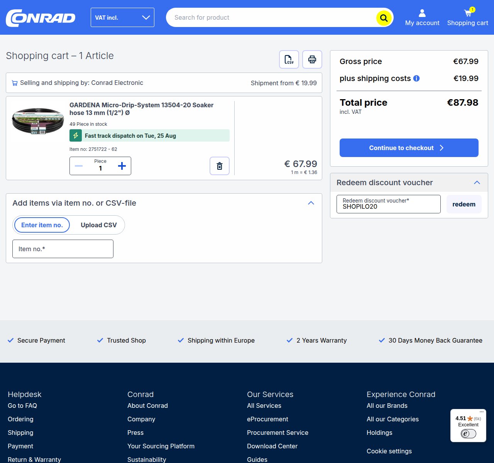The image size is (494, 463).
Task: Focus the Search for product field
Action: 271,17
